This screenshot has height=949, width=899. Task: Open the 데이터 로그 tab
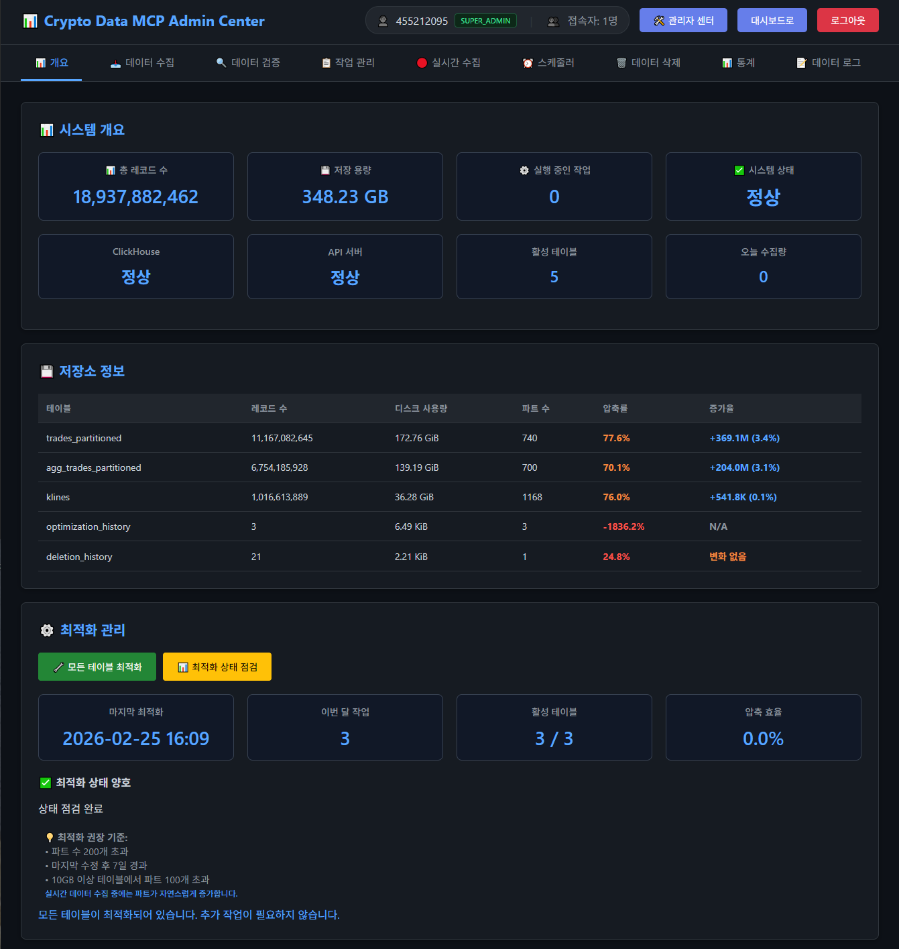tap(828, 63)
